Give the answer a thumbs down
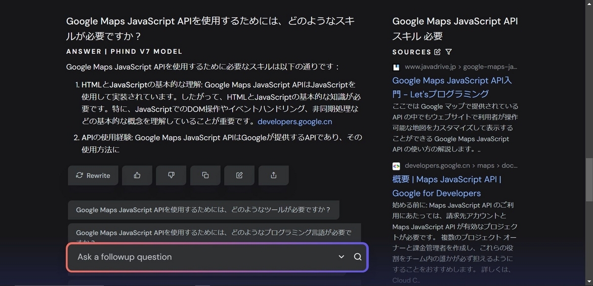Image resolution: width=593 pixels, height=286 pixels. point(171,175)
